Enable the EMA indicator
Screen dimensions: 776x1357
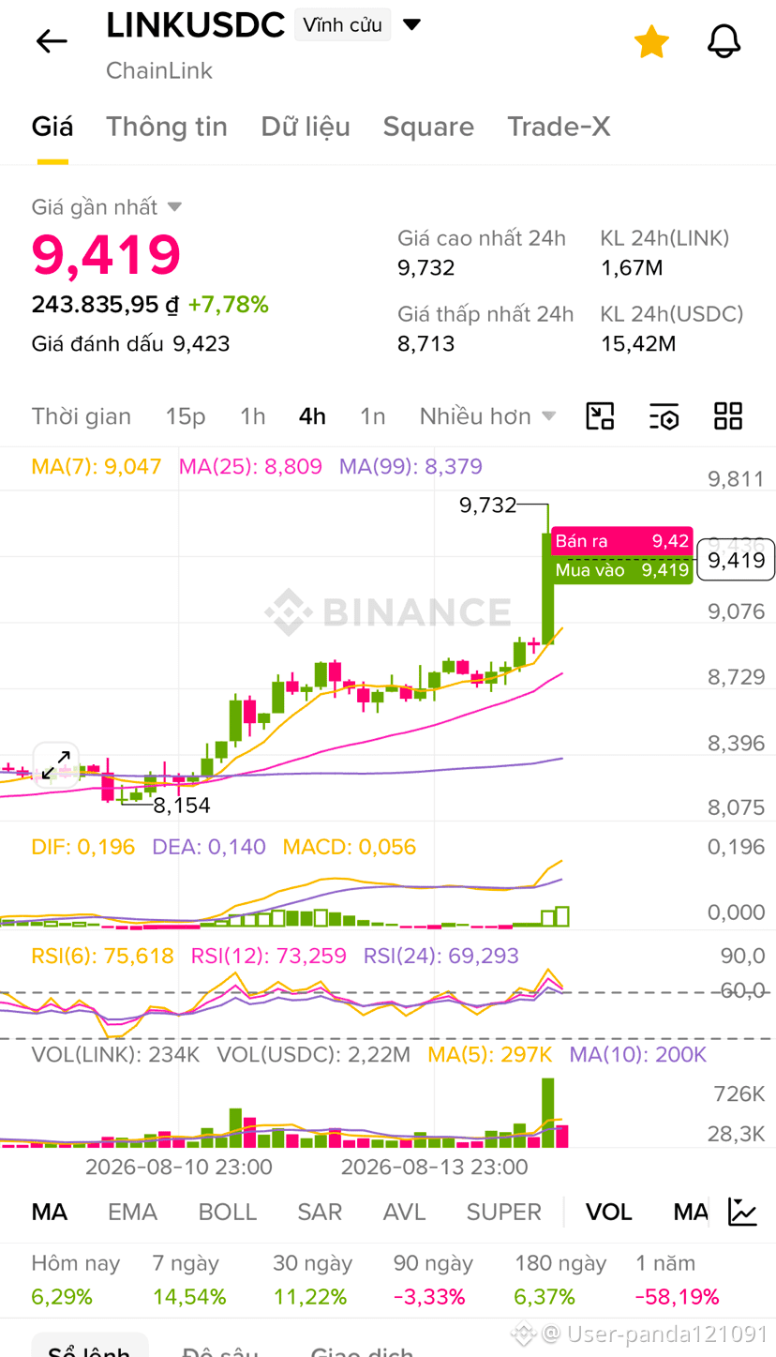tap(132, 1212)
